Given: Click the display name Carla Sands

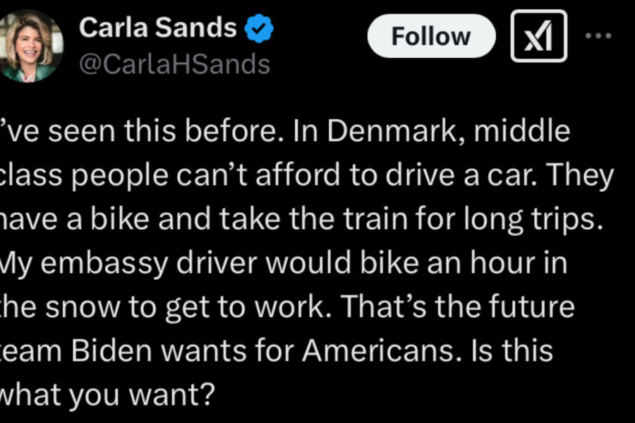Looking at the screenshot, I should coord(157,28).
